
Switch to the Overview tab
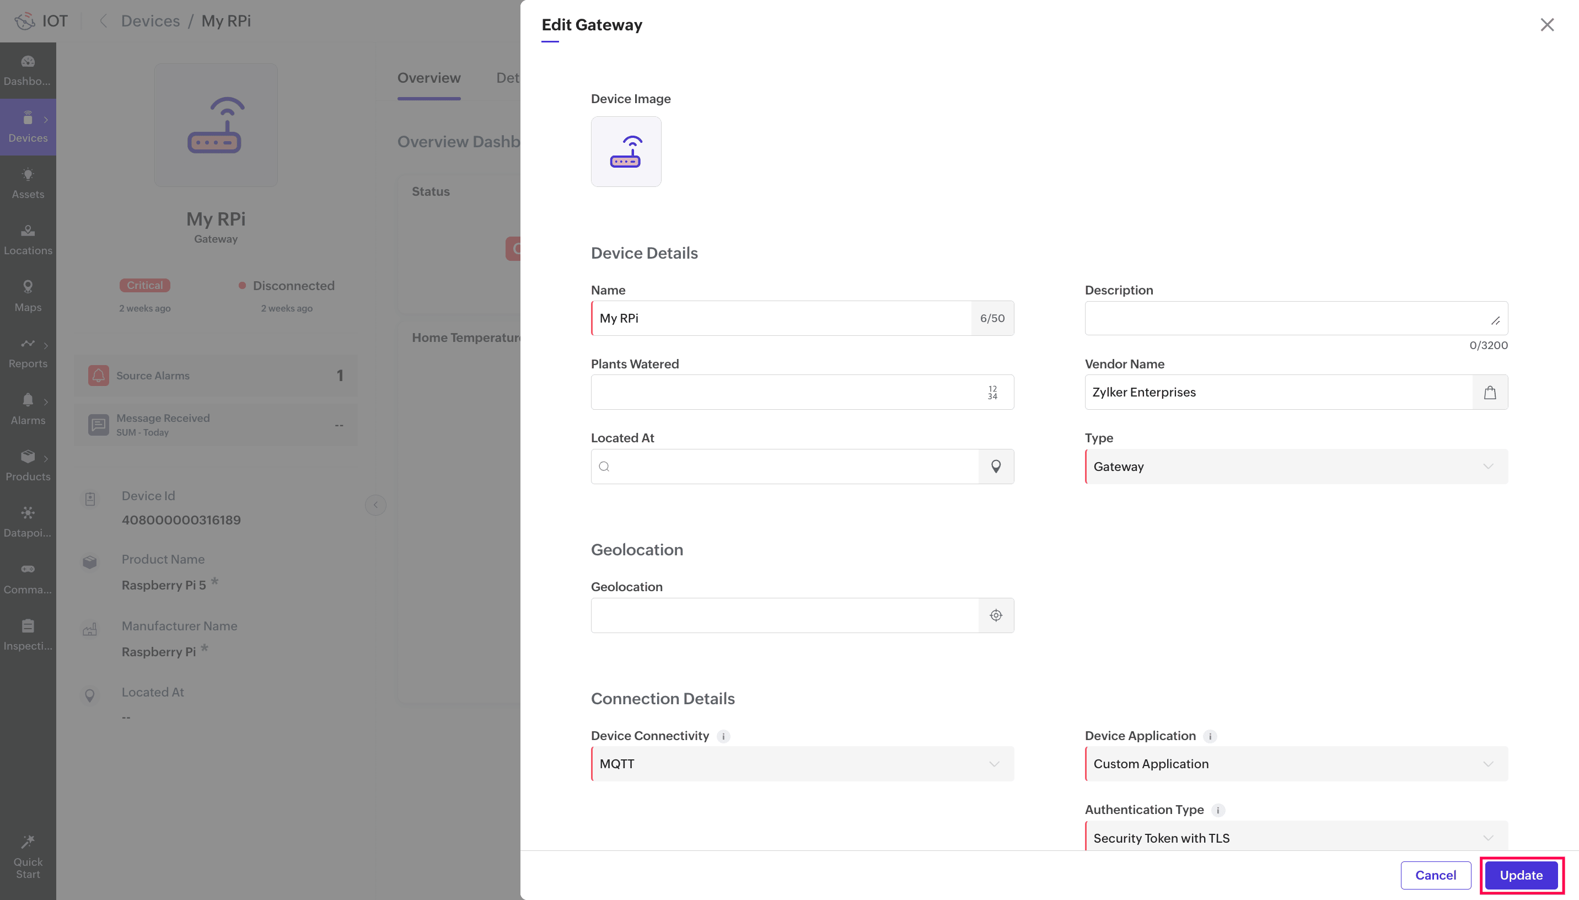point(429,78)
